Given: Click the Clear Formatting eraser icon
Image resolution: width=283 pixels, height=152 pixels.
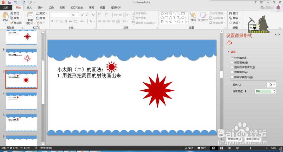Looking at the screenshot, I should tap(93, 15).
